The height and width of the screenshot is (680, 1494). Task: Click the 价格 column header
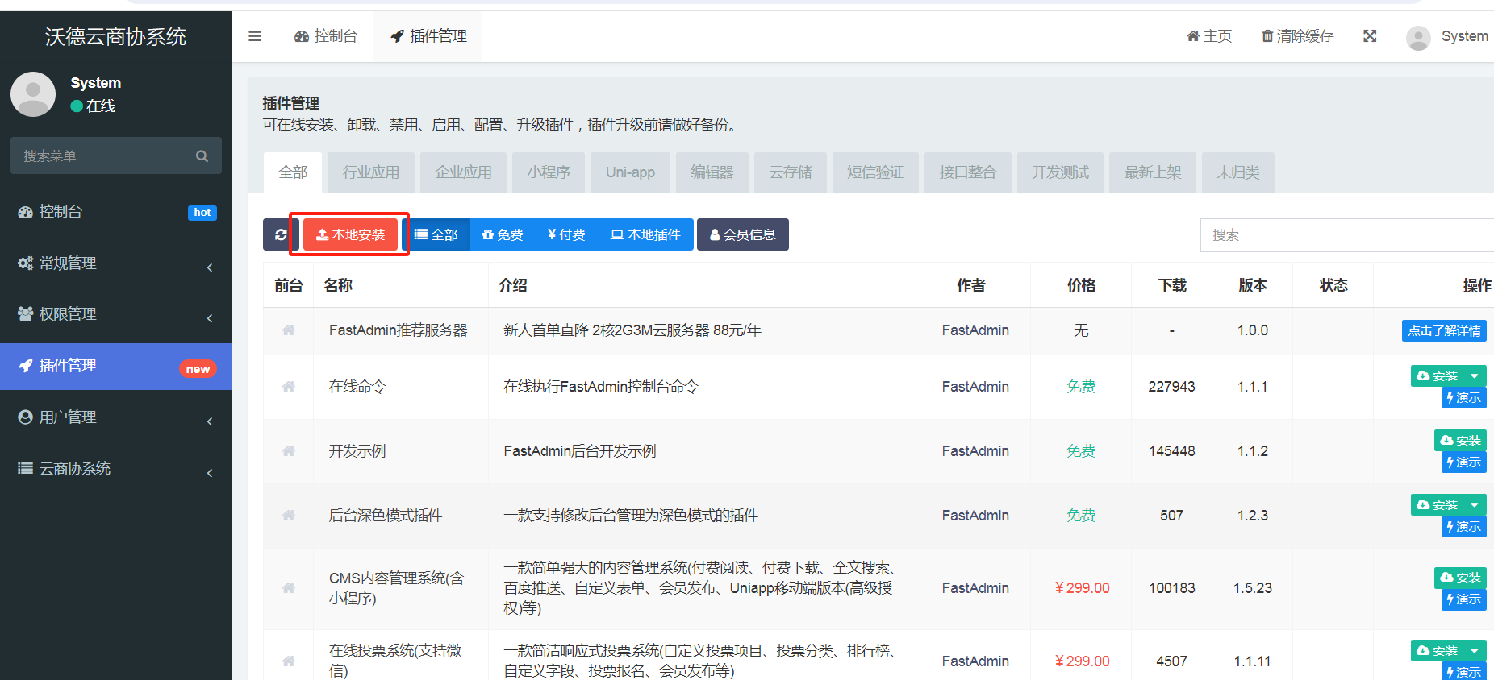point(1081,285)
